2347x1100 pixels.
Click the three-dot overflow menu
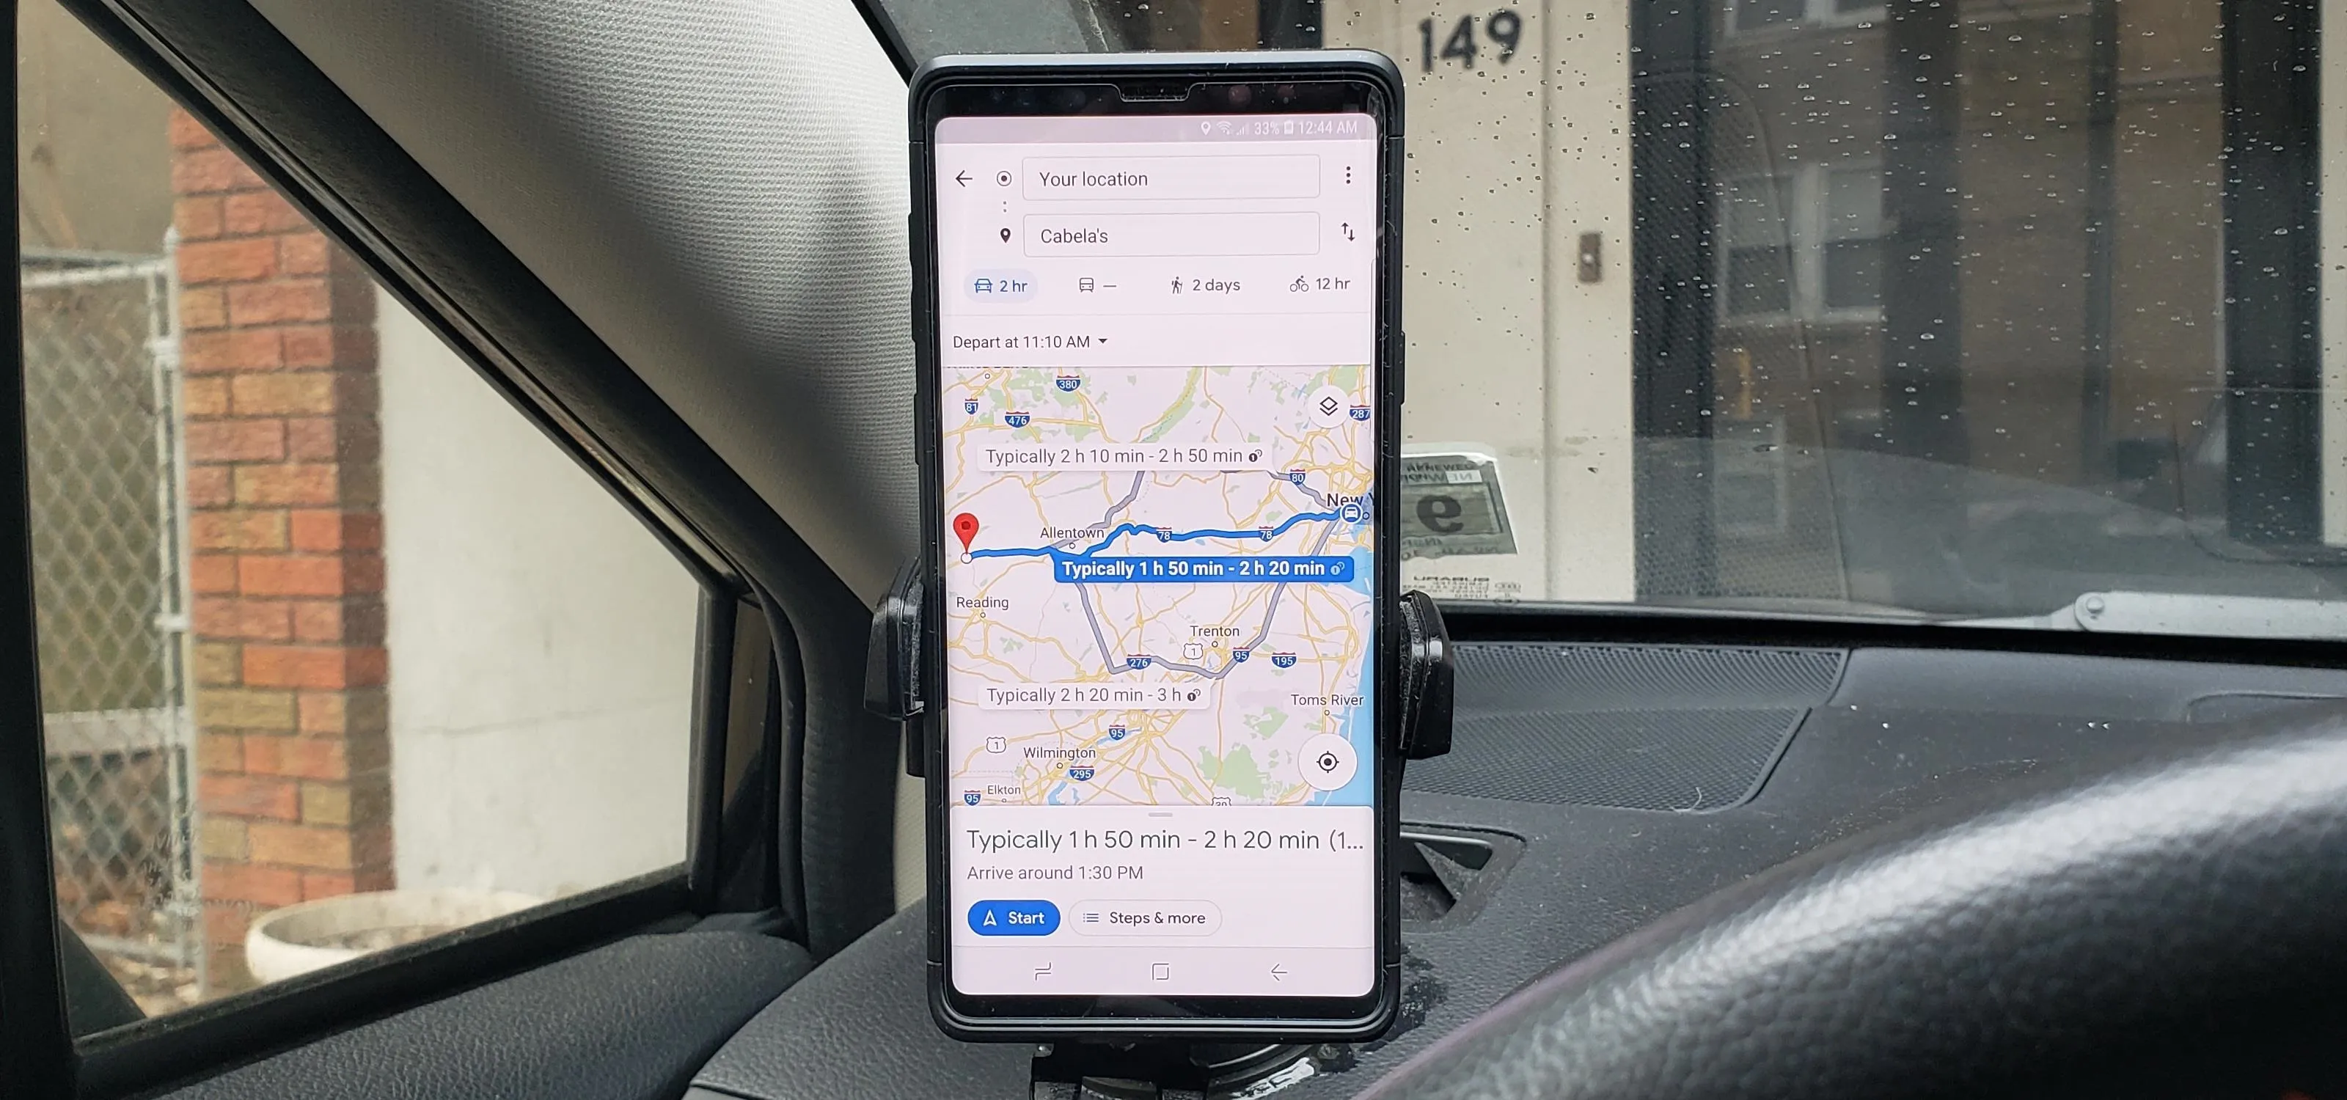point(1346,178)
